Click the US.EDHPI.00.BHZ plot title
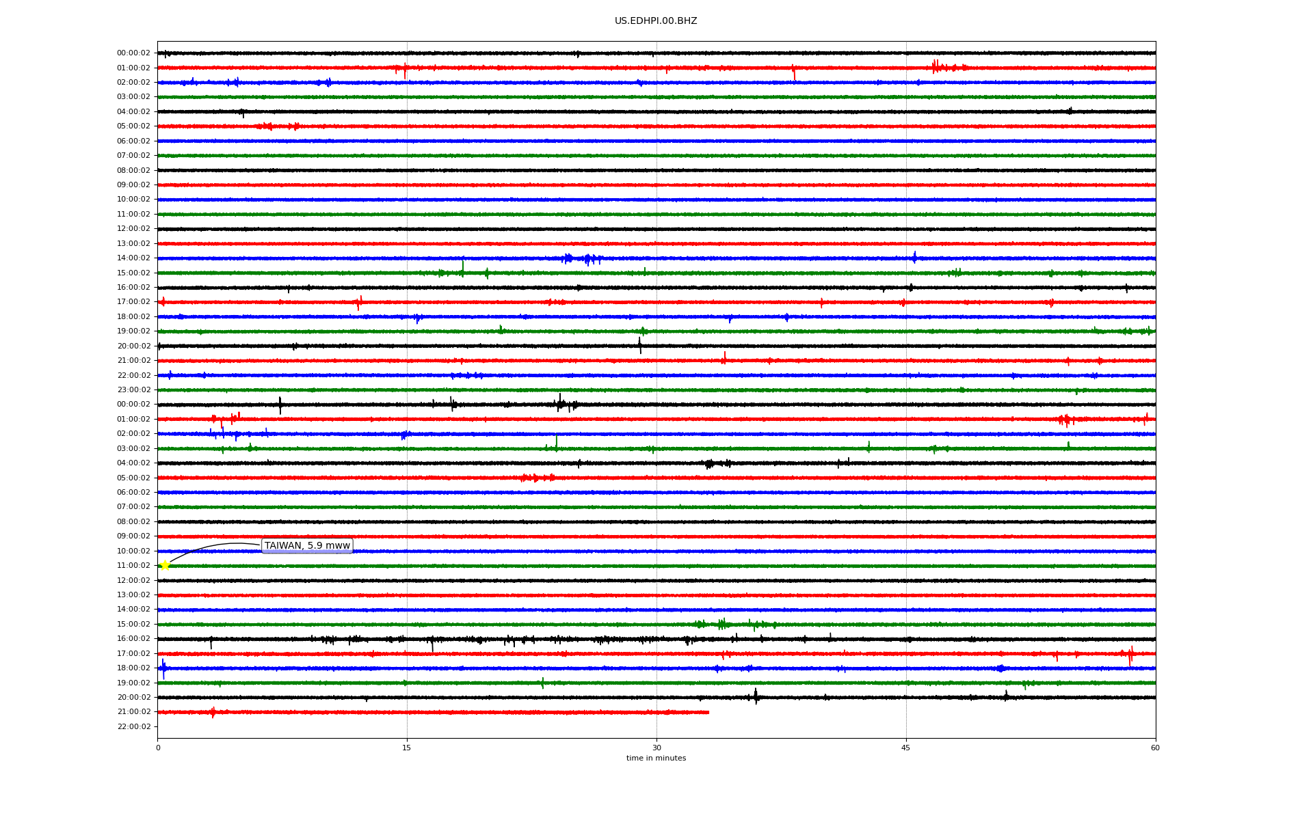The height and width of the screenshot is (820, 1313). pyautogui.click(x=656, y=21)
